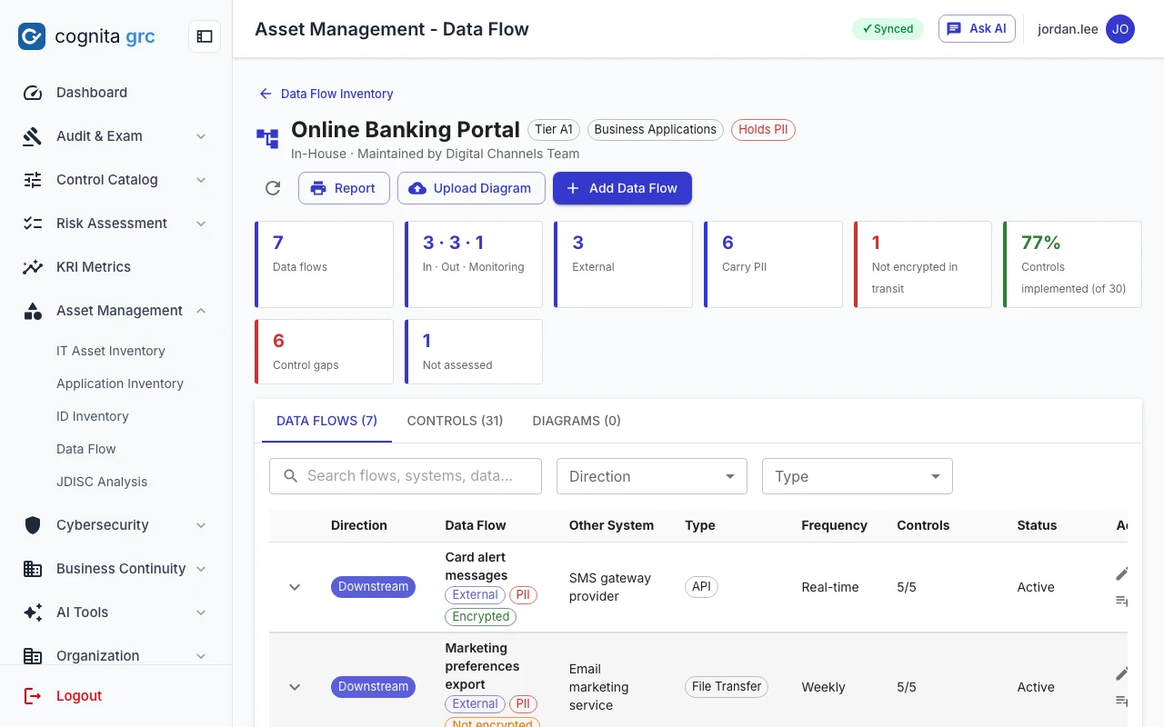This screenshot has height=727, width=1164.
Task: Click the Not encrypted in transit card
Action: 923,264
